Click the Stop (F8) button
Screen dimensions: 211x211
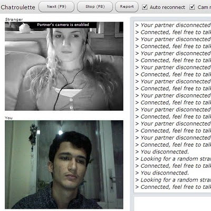(x=95, y=7)
